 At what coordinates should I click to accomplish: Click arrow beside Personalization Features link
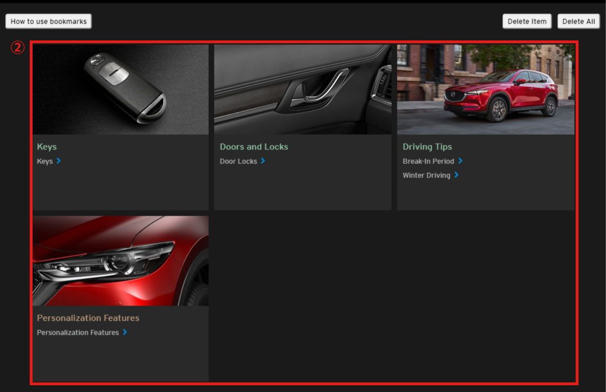[125, 332]
